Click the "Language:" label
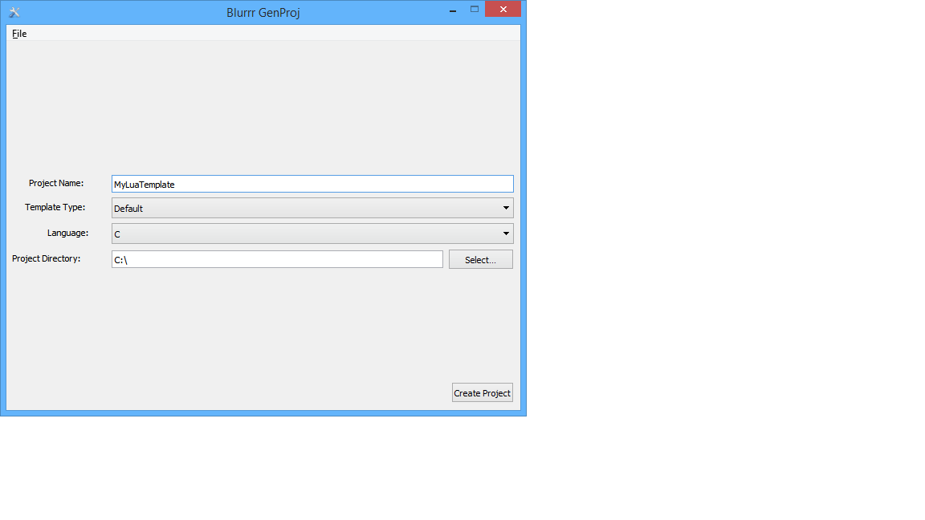 coord(67,233)
